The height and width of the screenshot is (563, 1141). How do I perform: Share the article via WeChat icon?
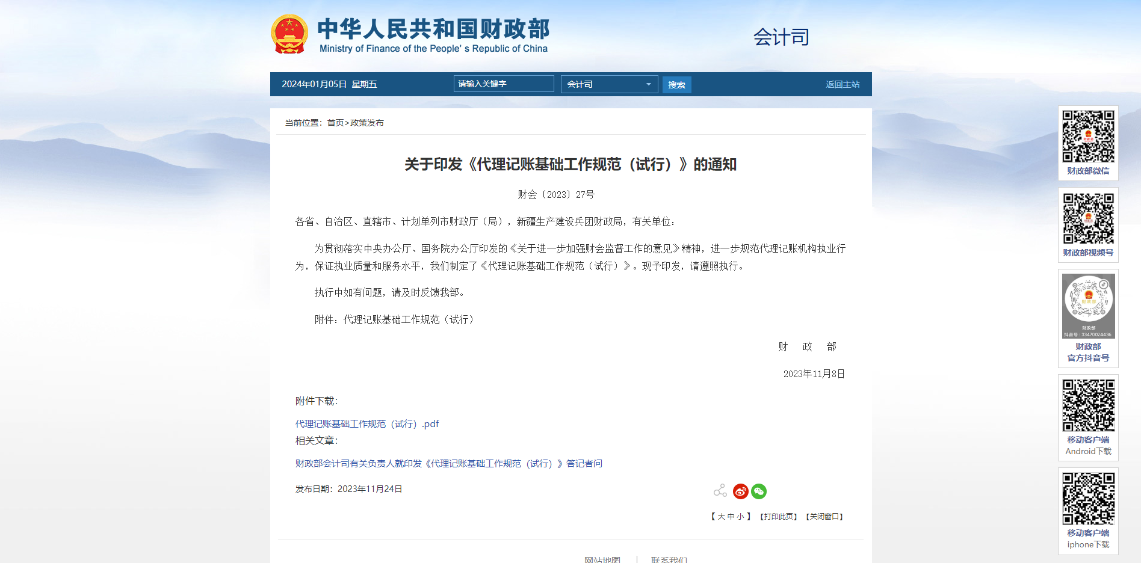759,491
